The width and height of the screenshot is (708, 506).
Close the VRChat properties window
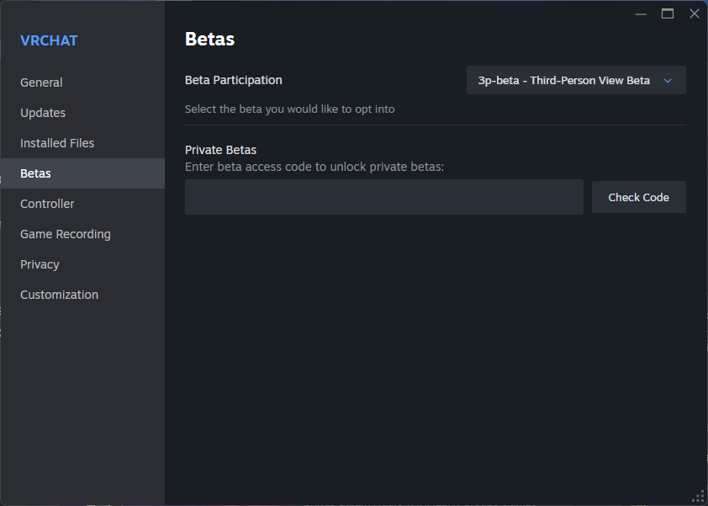tap(694, 13)
